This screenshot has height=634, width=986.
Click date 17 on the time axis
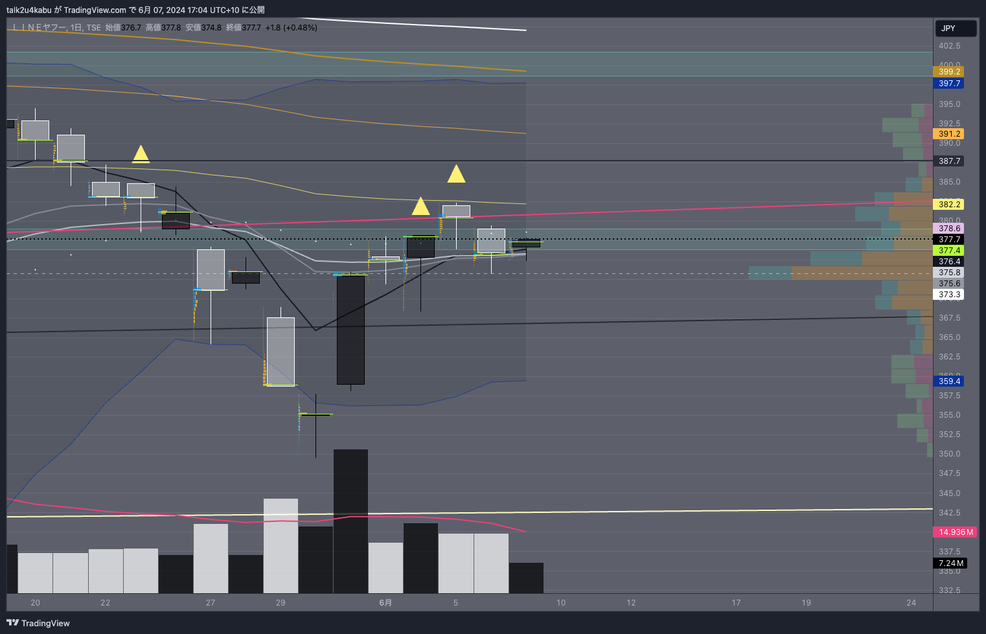[x=736, y=603]
